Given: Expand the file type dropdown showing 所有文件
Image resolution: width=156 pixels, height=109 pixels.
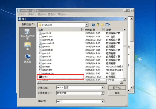Looking at the screenshot, I should tap(103, 93).
